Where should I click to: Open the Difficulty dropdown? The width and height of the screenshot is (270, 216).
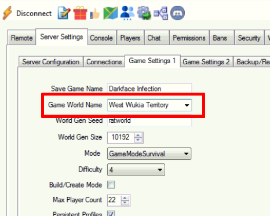pyautogui.click(x=136, y=170)
